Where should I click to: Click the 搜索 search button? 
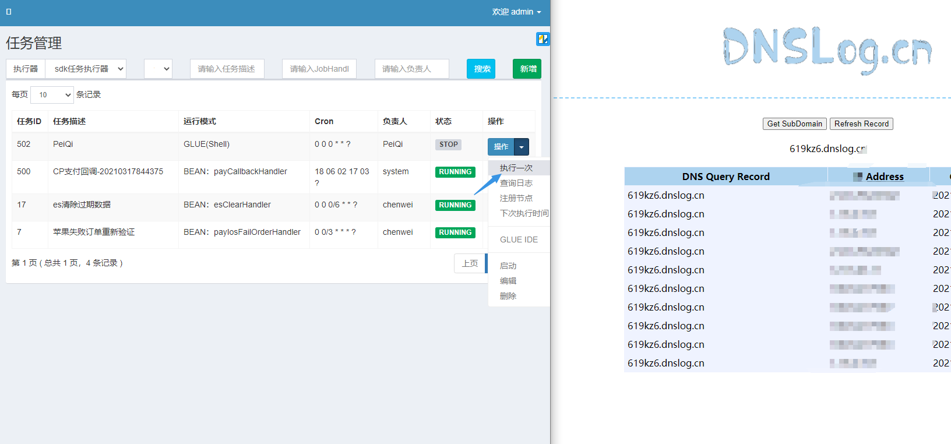coord(481,69)
